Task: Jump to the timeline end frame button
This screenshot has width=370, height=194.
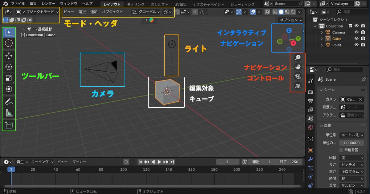Action: [172, 162]
